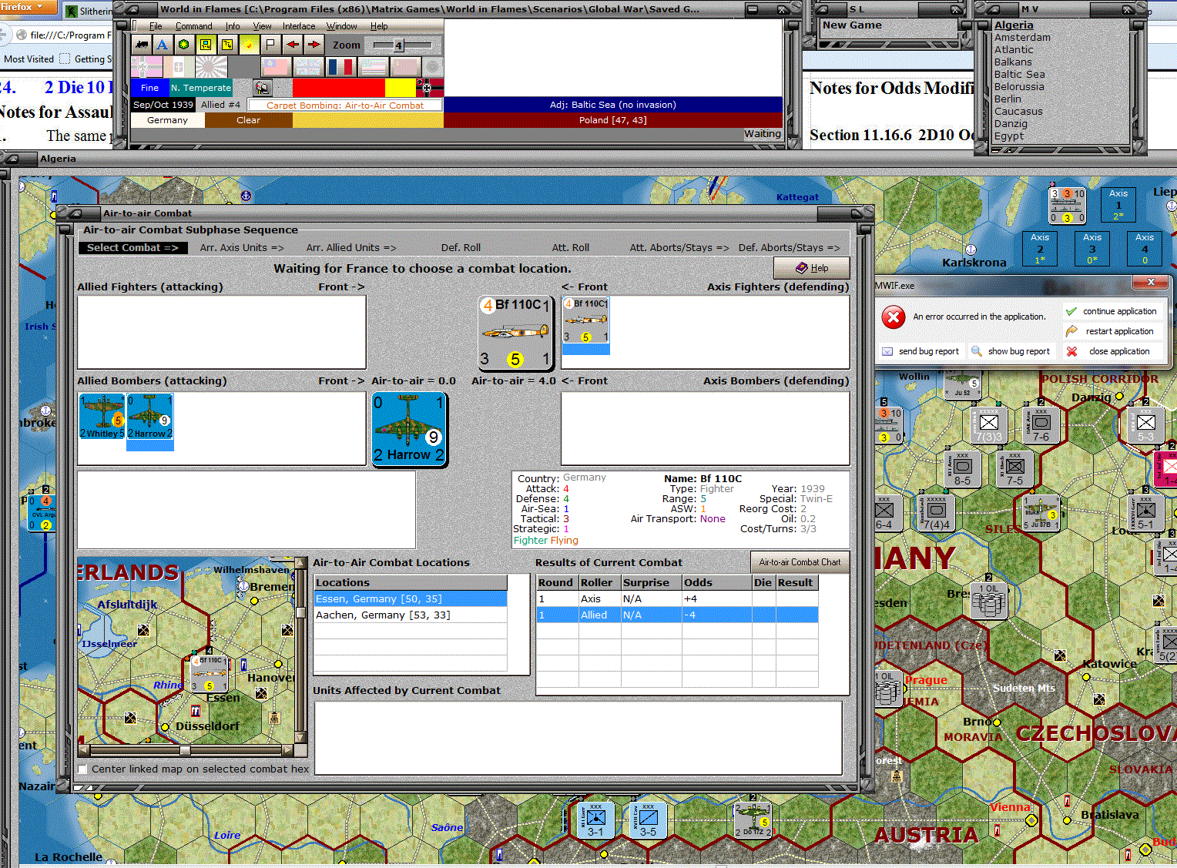Viewport: 1177px width, 868px height.
Task: Click the Firefox menu button
Action: point(29,8)
